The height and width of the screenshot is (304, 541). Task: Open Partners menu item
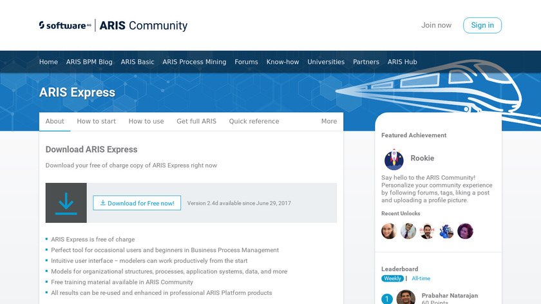tap(366, 62)
